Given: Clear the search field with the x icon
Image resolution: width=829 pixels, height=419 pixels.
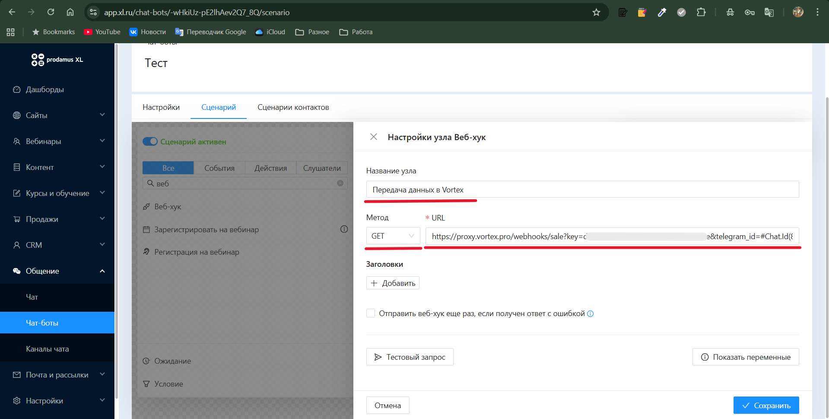Looking at the screenshot, I should click(x=340, y=183).
